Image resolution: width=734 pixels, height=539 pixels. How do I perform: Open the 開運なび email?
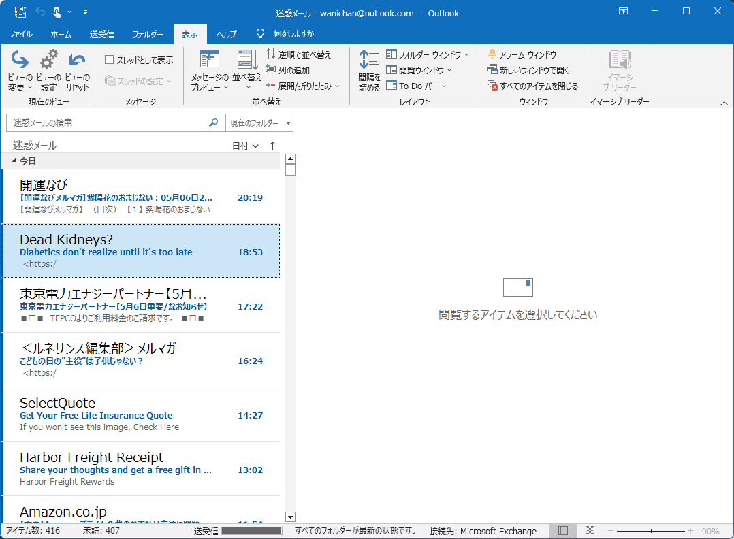point(142,197)
